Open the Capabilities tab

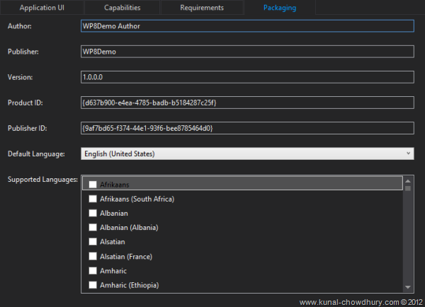pos(122,8)
